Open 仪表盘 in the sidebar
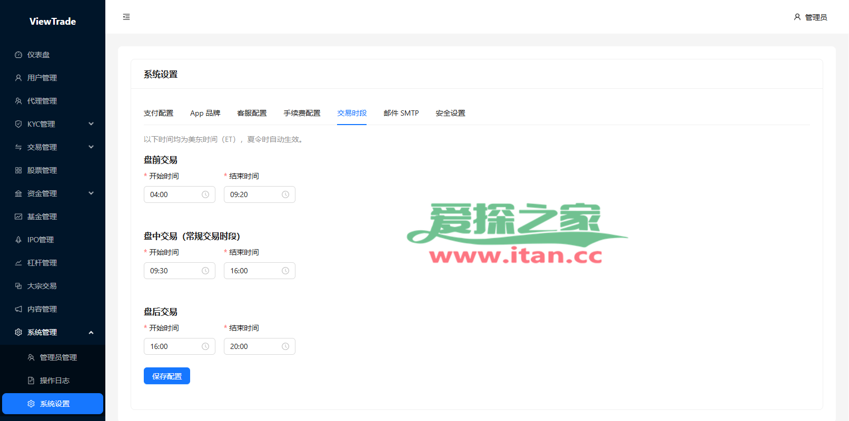This screenshot has width=849, height=421. pyautogui.click(x=53, y=55)
